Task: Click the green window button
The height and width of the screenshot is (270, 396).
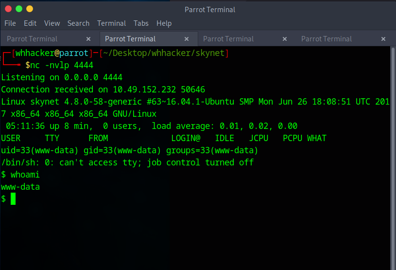Action: (19, 9)
